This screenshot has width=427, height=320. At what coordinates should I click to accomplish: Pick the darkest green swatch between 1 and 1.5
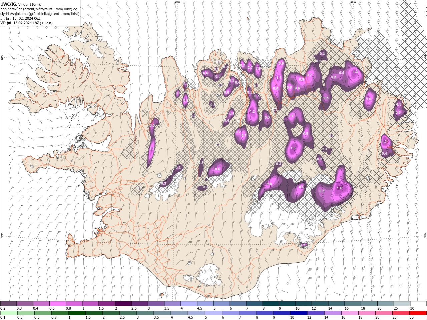[x=77, y=313]
